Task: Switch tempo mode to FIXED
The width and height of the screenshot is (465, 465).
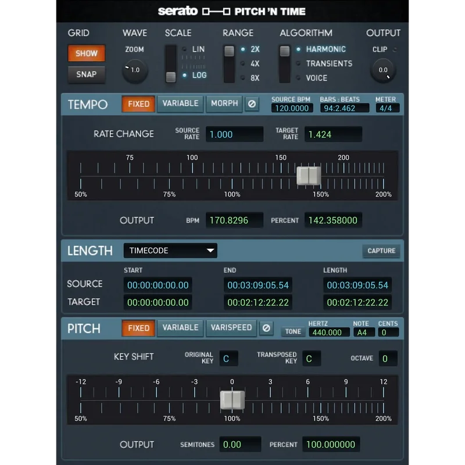Action: [138, 104]
